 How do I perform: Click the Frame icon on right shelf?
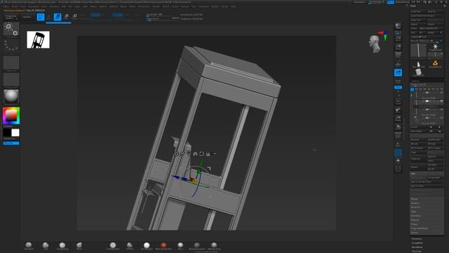click(398, 101)
